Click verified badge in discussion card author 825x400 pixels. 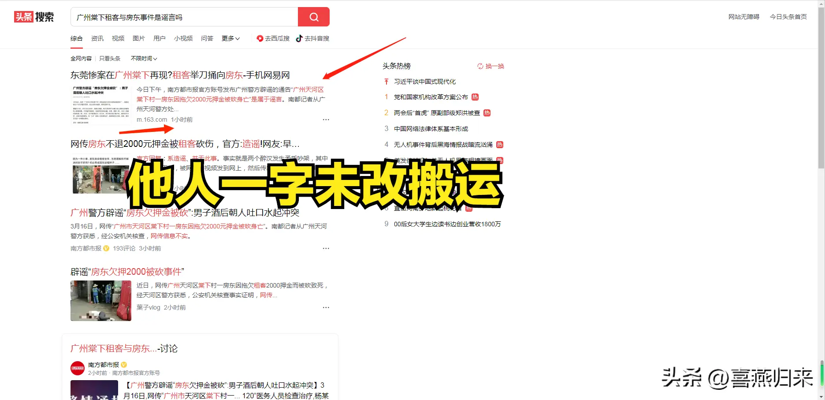(x=124, y=365)
